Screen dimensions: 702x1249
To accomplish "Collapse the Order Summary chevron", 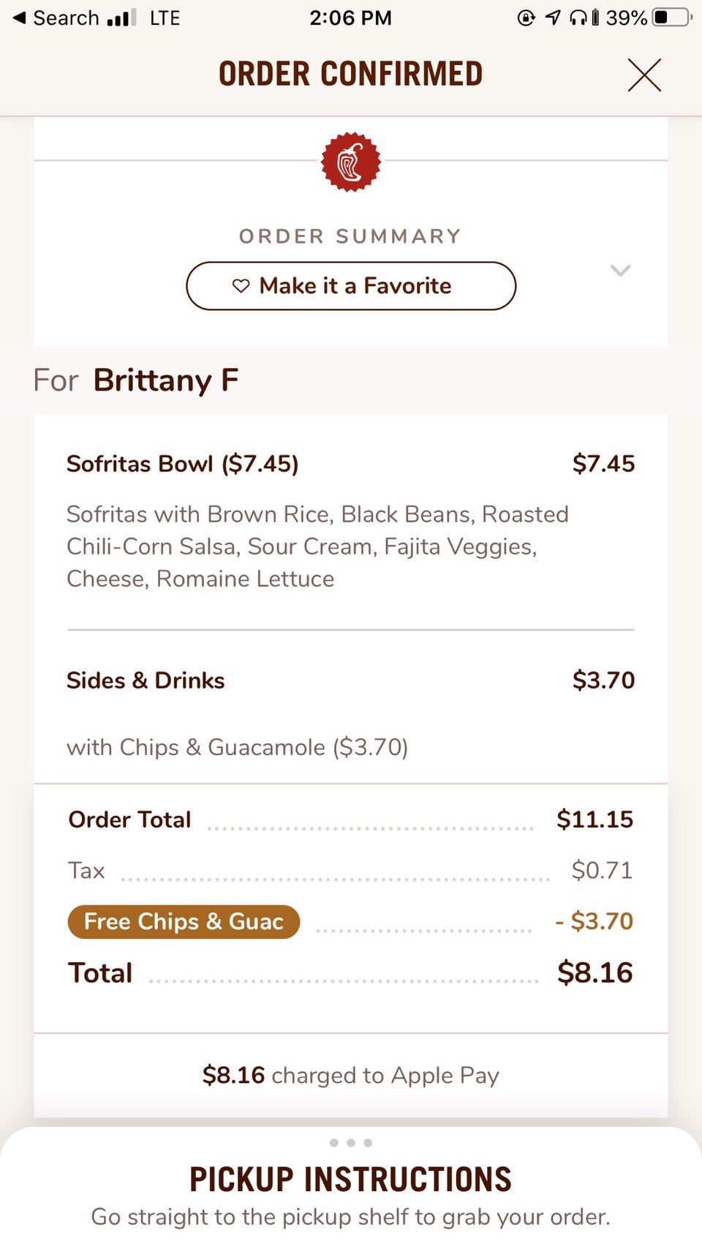I will click(x=620, y=271).
